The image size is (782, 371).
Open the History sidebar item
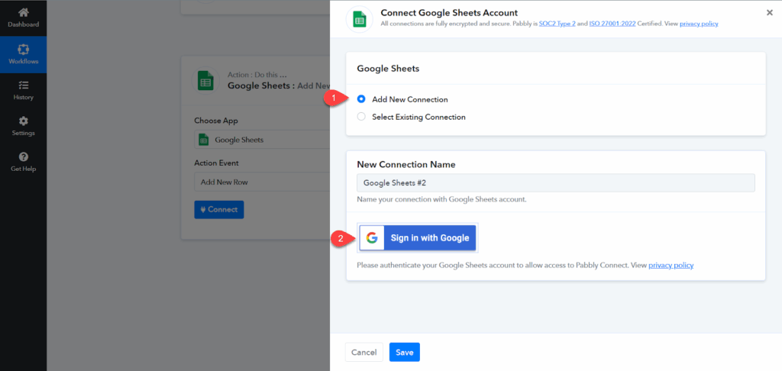click(x=23, y=90)
